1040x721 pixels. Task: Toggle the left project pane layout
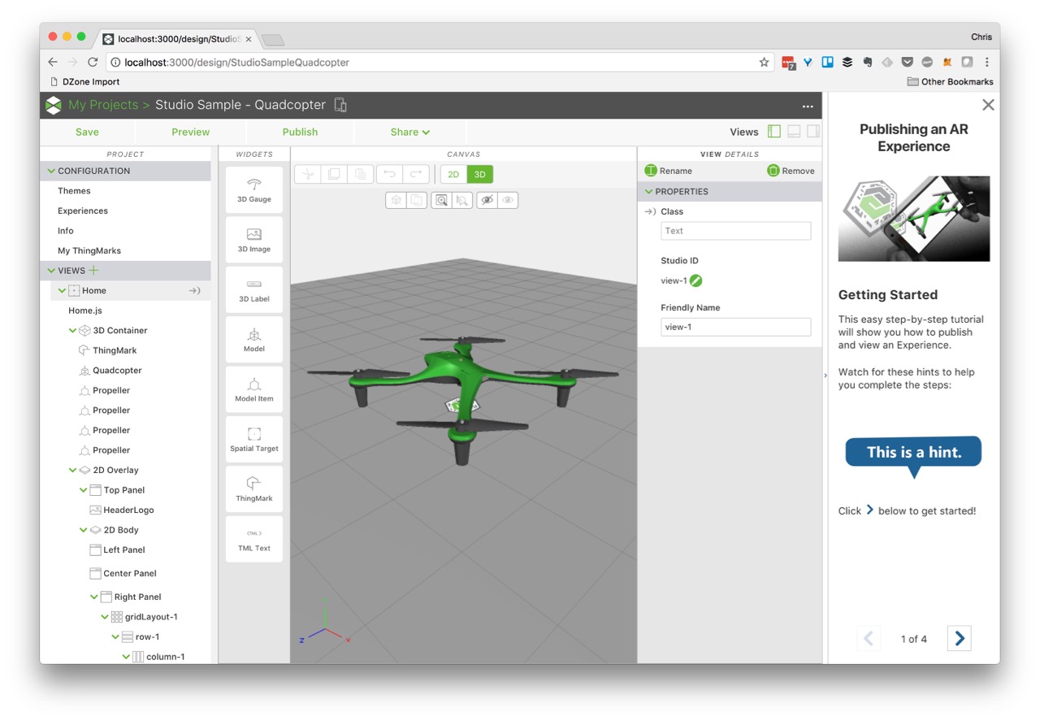coord(773,132)
